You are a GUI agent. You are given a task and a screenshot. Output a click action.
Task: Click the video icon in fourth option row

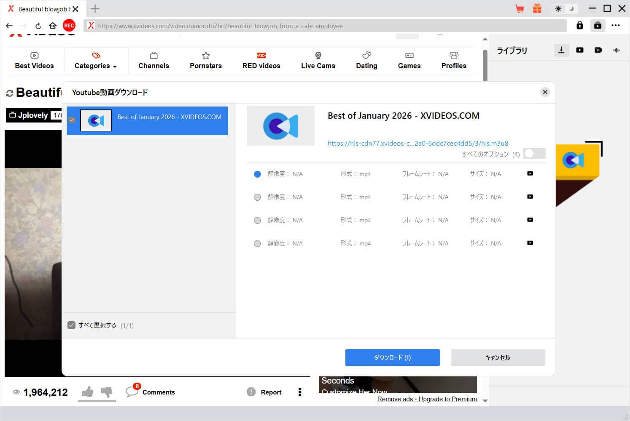[x=530, y=243]
